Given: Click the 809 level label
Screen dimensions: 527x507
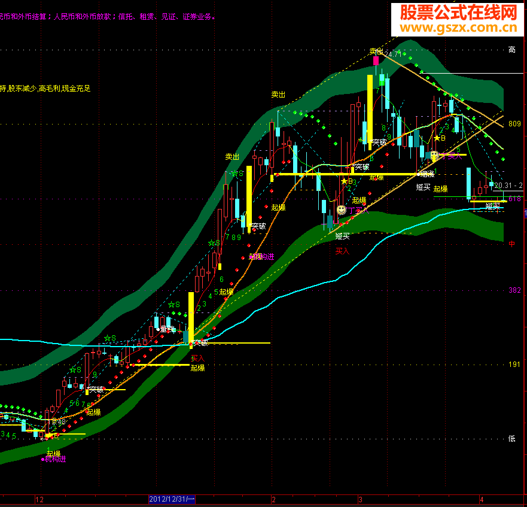Looking at the screenshot, I should pos(514,124).
